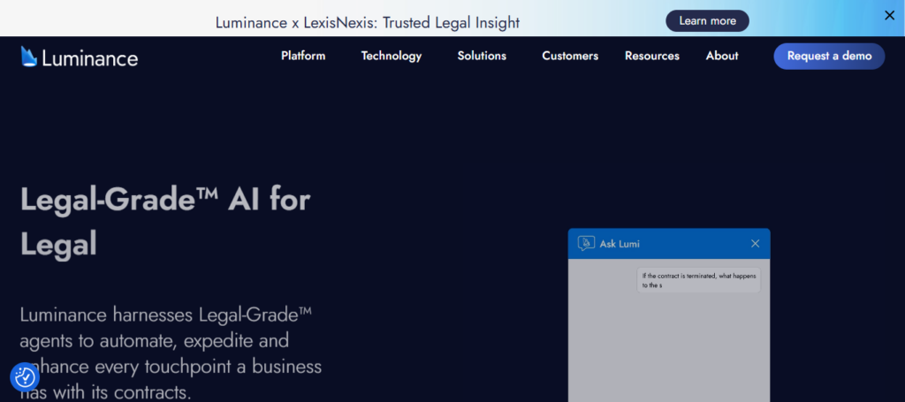Open the About menu
905x402 pixels.
coord(722,56)
